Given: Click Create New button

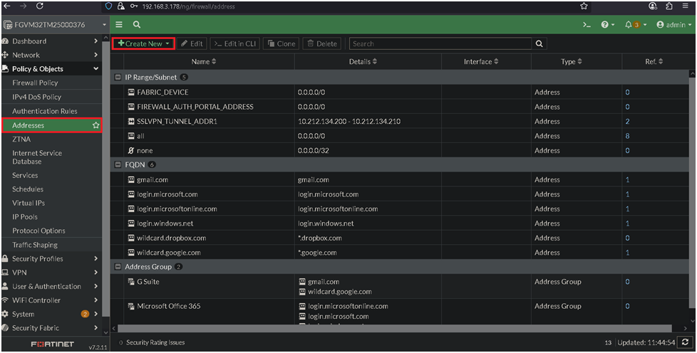Looking at the screenshot, I should click(143, 43).
